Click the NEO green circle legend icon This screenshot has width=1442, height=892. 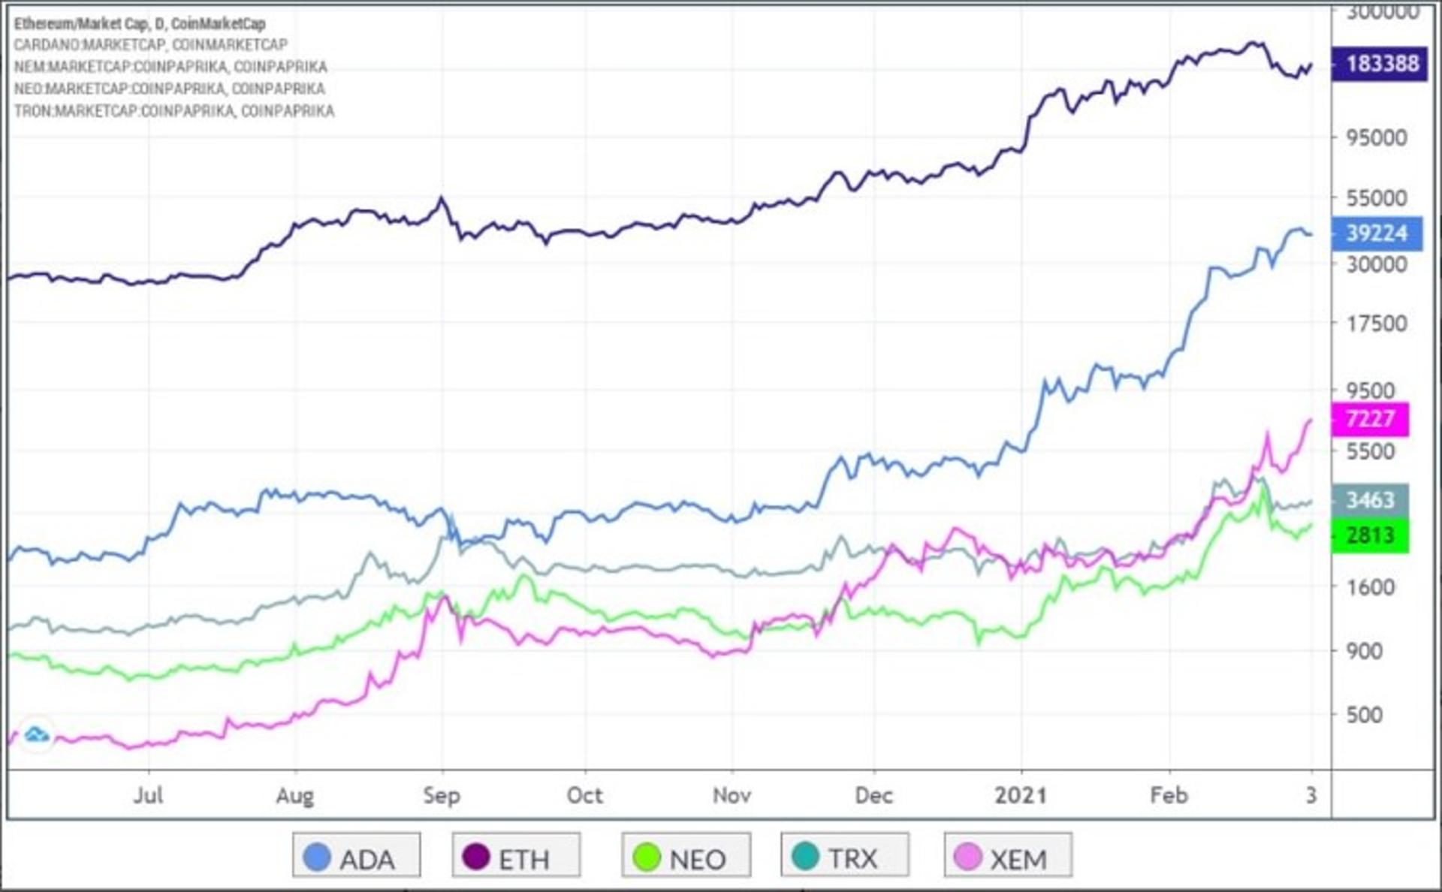point(647,857)
